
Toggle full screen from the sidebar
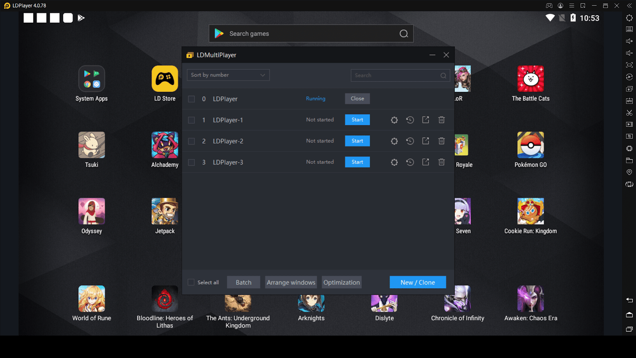click(629, 65)
